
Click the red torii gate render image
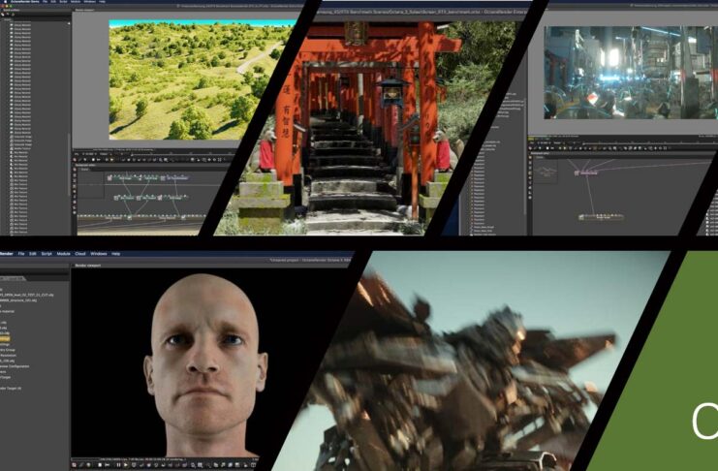(x=353, y=128)
